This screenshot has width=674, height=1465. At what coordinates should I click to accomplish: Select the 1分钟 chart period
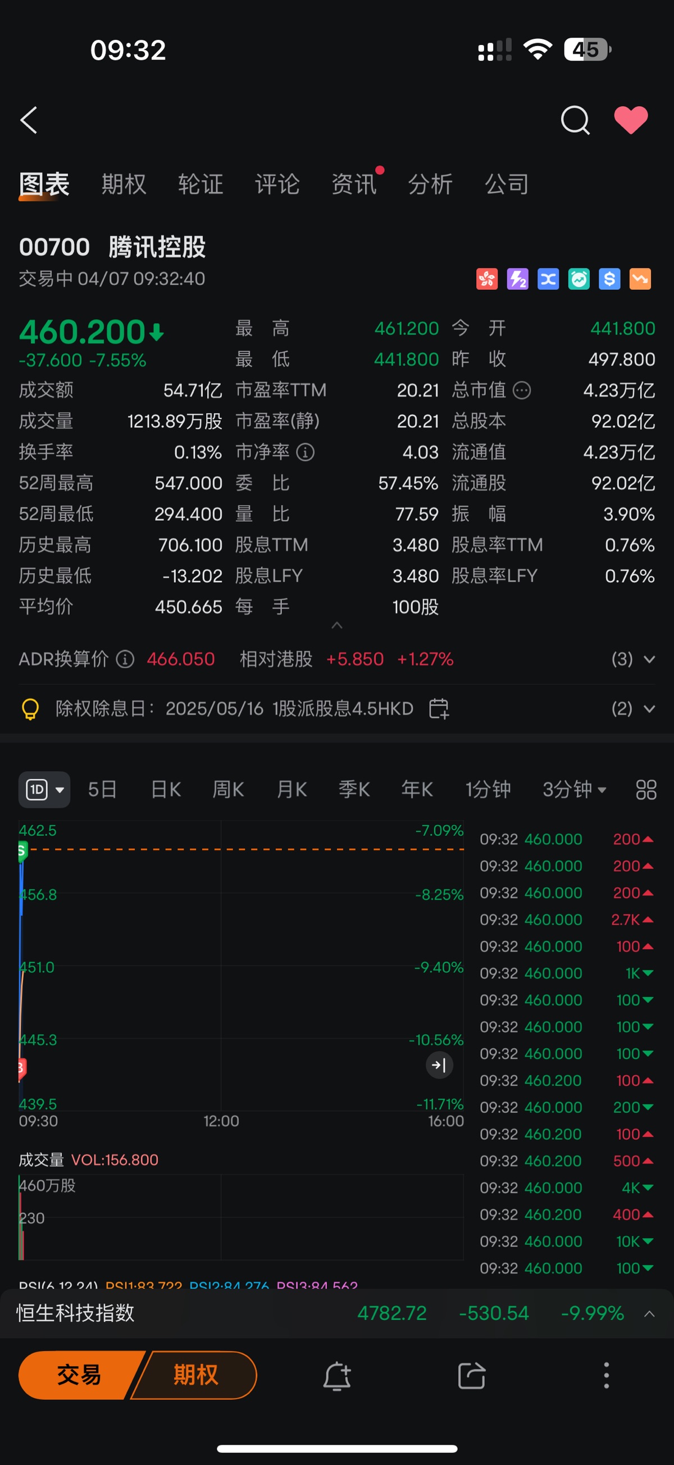tap(488, 790)
